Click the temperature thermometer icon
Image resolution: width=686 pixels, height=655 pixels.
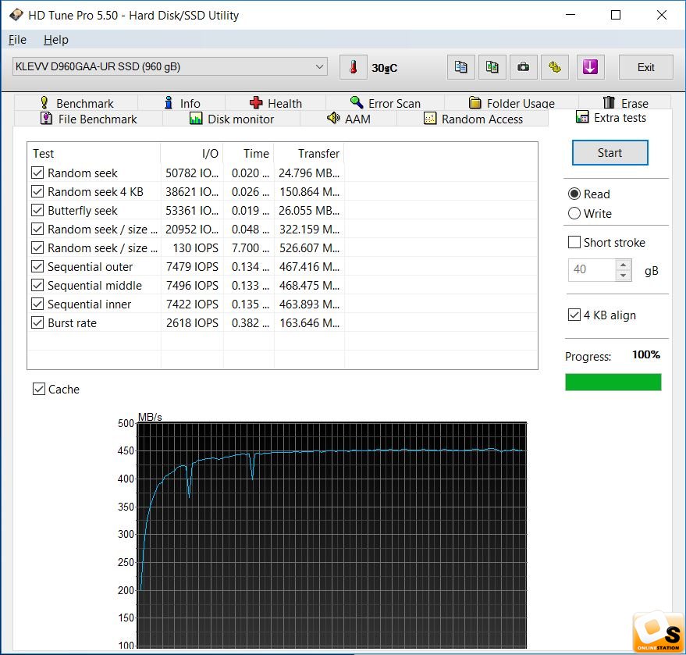click(353, 67)
